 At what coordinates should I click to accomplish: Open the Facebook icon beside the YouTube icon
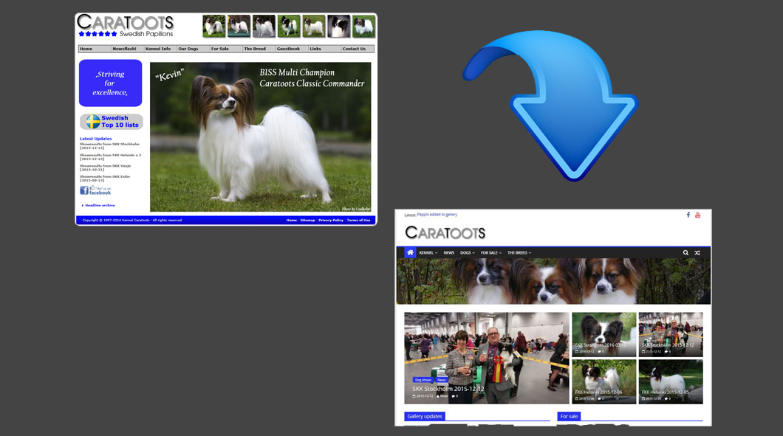(688, 215)
